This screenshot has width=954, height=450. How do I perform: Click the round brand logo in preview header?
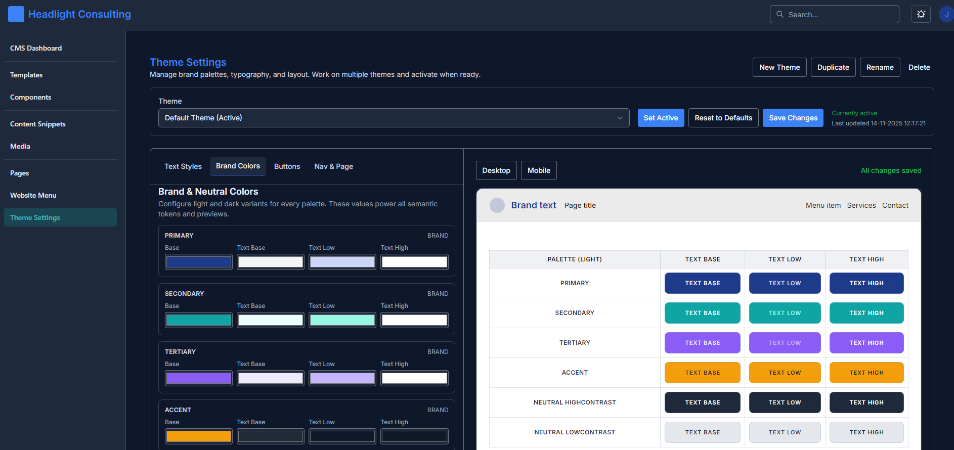point(497,205)
